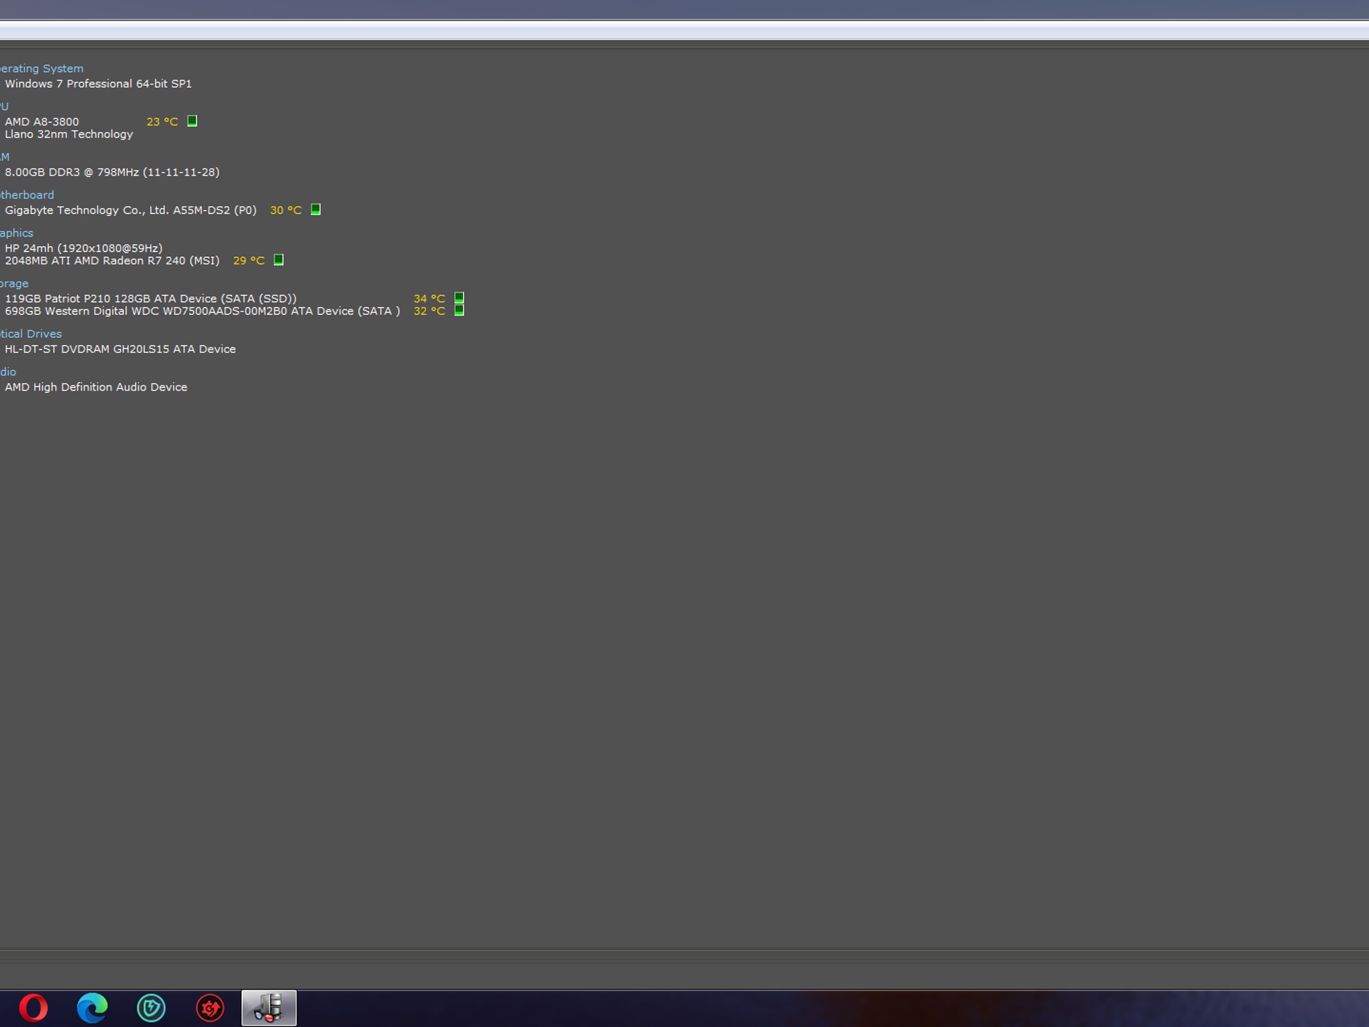Open the Storage section heading link
Viewport: 1369px width, 1027px height.
(14, 283)
